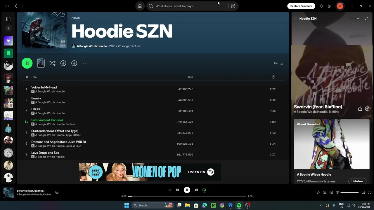
Task: Select the I Did It track
Action: click(x=36, y=109)
